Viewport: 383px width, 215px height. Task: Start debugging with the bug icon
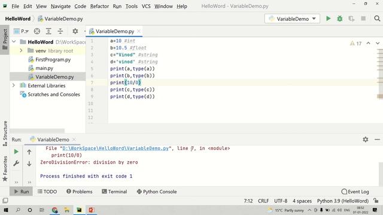pyautogui.click(x=340, y=19)
